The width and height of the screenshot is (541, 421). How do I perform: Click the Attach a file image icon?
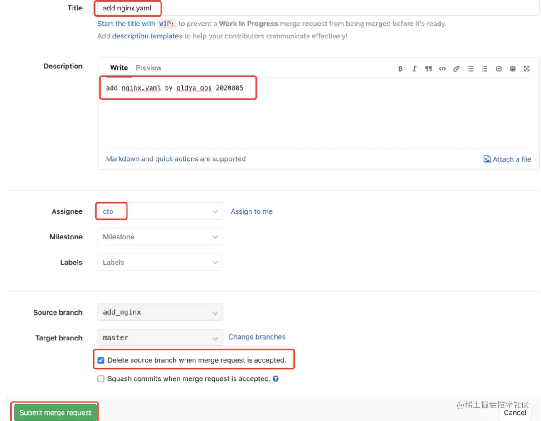point(487,159)
